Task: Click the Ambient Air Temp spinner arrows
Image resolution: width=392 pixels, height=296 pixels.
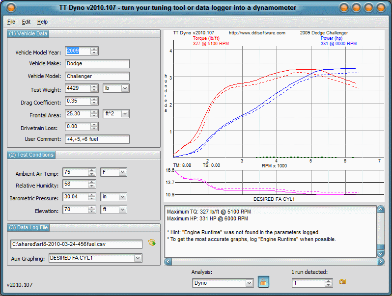Action: [x=92, y=172]
